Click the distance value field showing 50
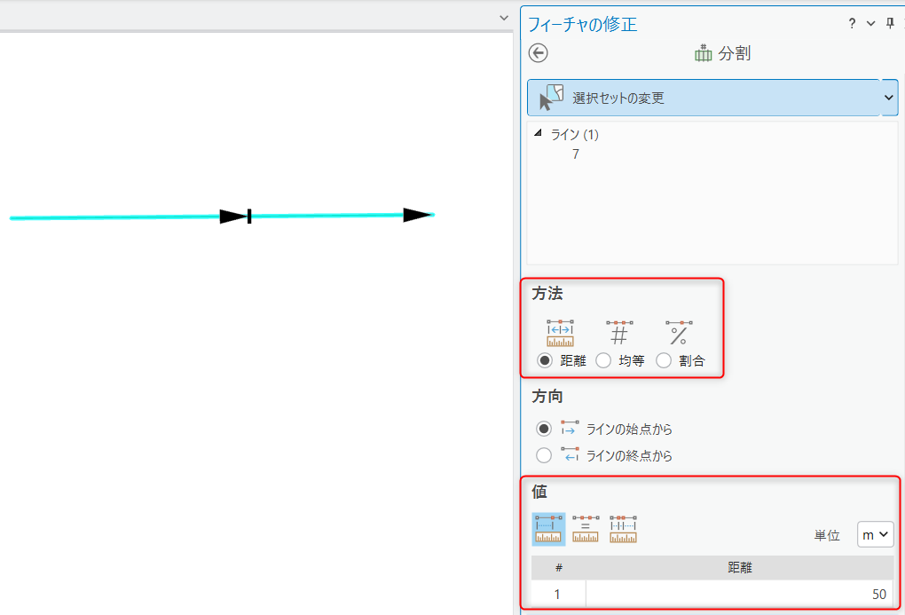The height and width of the screenshot is (615, 905). [x=739, y=594]
